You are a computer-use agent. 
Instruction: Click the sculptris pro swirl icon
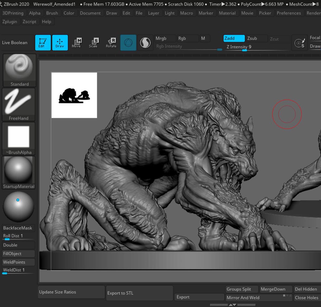(x=145, y=43)
